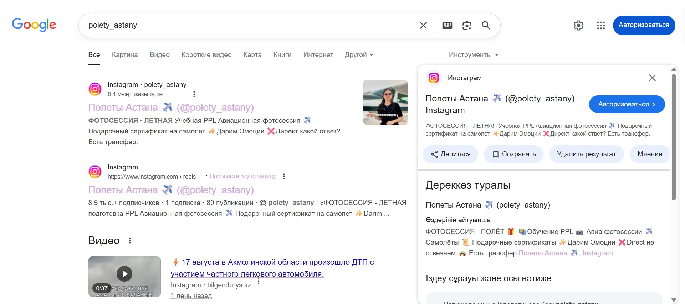Open first Полеты Астана (@polety_astany) result title

pyautogui.click(x=171, y=107)
